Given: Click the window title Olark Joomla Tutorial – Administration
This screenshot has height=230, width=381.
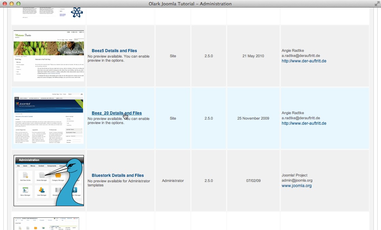Looking at the screenshot, I should [190, 3].
